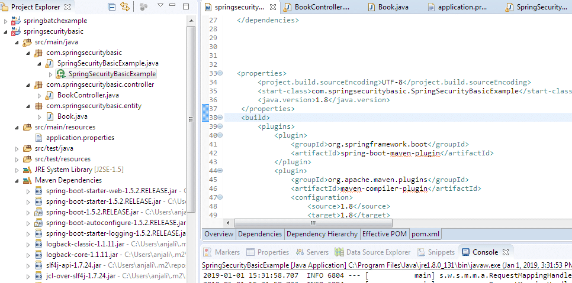Switch to Dependency Hierarchy POM tab

322,234
